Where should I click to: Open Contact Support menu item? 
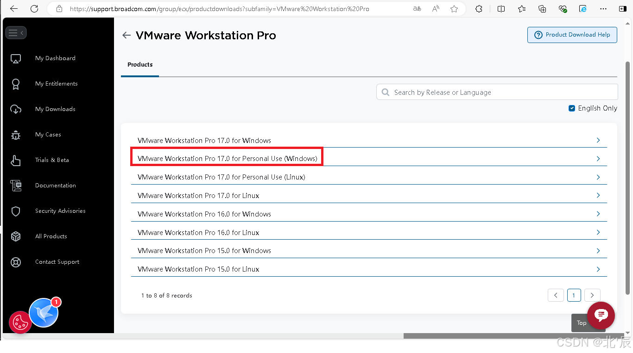pyautogui.click(x=57, y=262)
